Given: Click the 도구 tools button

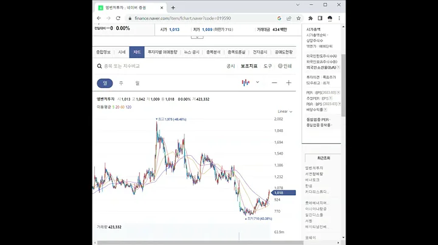Looking at the screenshot, I should click(268, 66).
